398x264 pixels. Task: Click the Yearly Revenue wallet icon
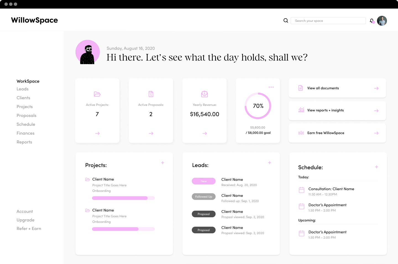click(205, 94)
